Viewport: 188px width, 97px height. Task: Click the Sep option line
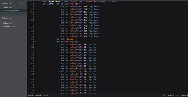click(79, 28)
